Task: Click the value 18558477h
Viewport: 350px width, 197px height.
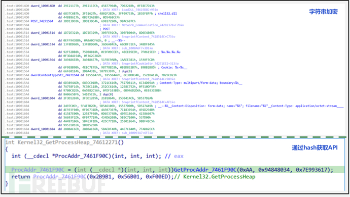Action: (x=94, y=75)
